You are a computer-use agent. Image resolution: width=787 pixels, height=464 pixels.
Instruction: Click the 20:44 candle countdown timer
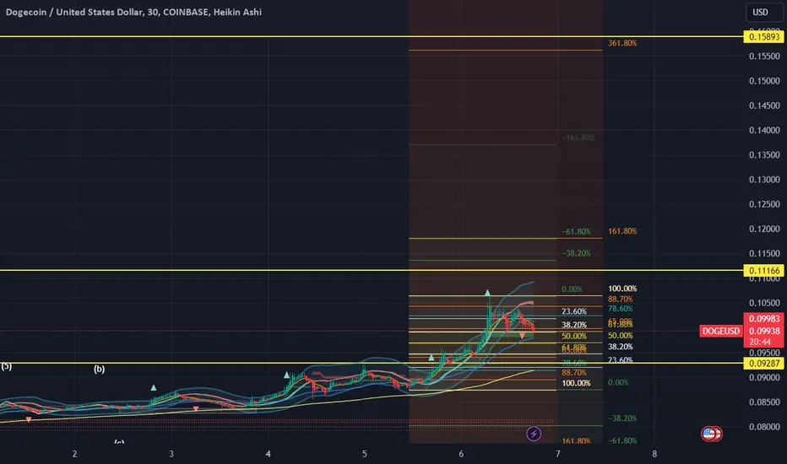760,343
